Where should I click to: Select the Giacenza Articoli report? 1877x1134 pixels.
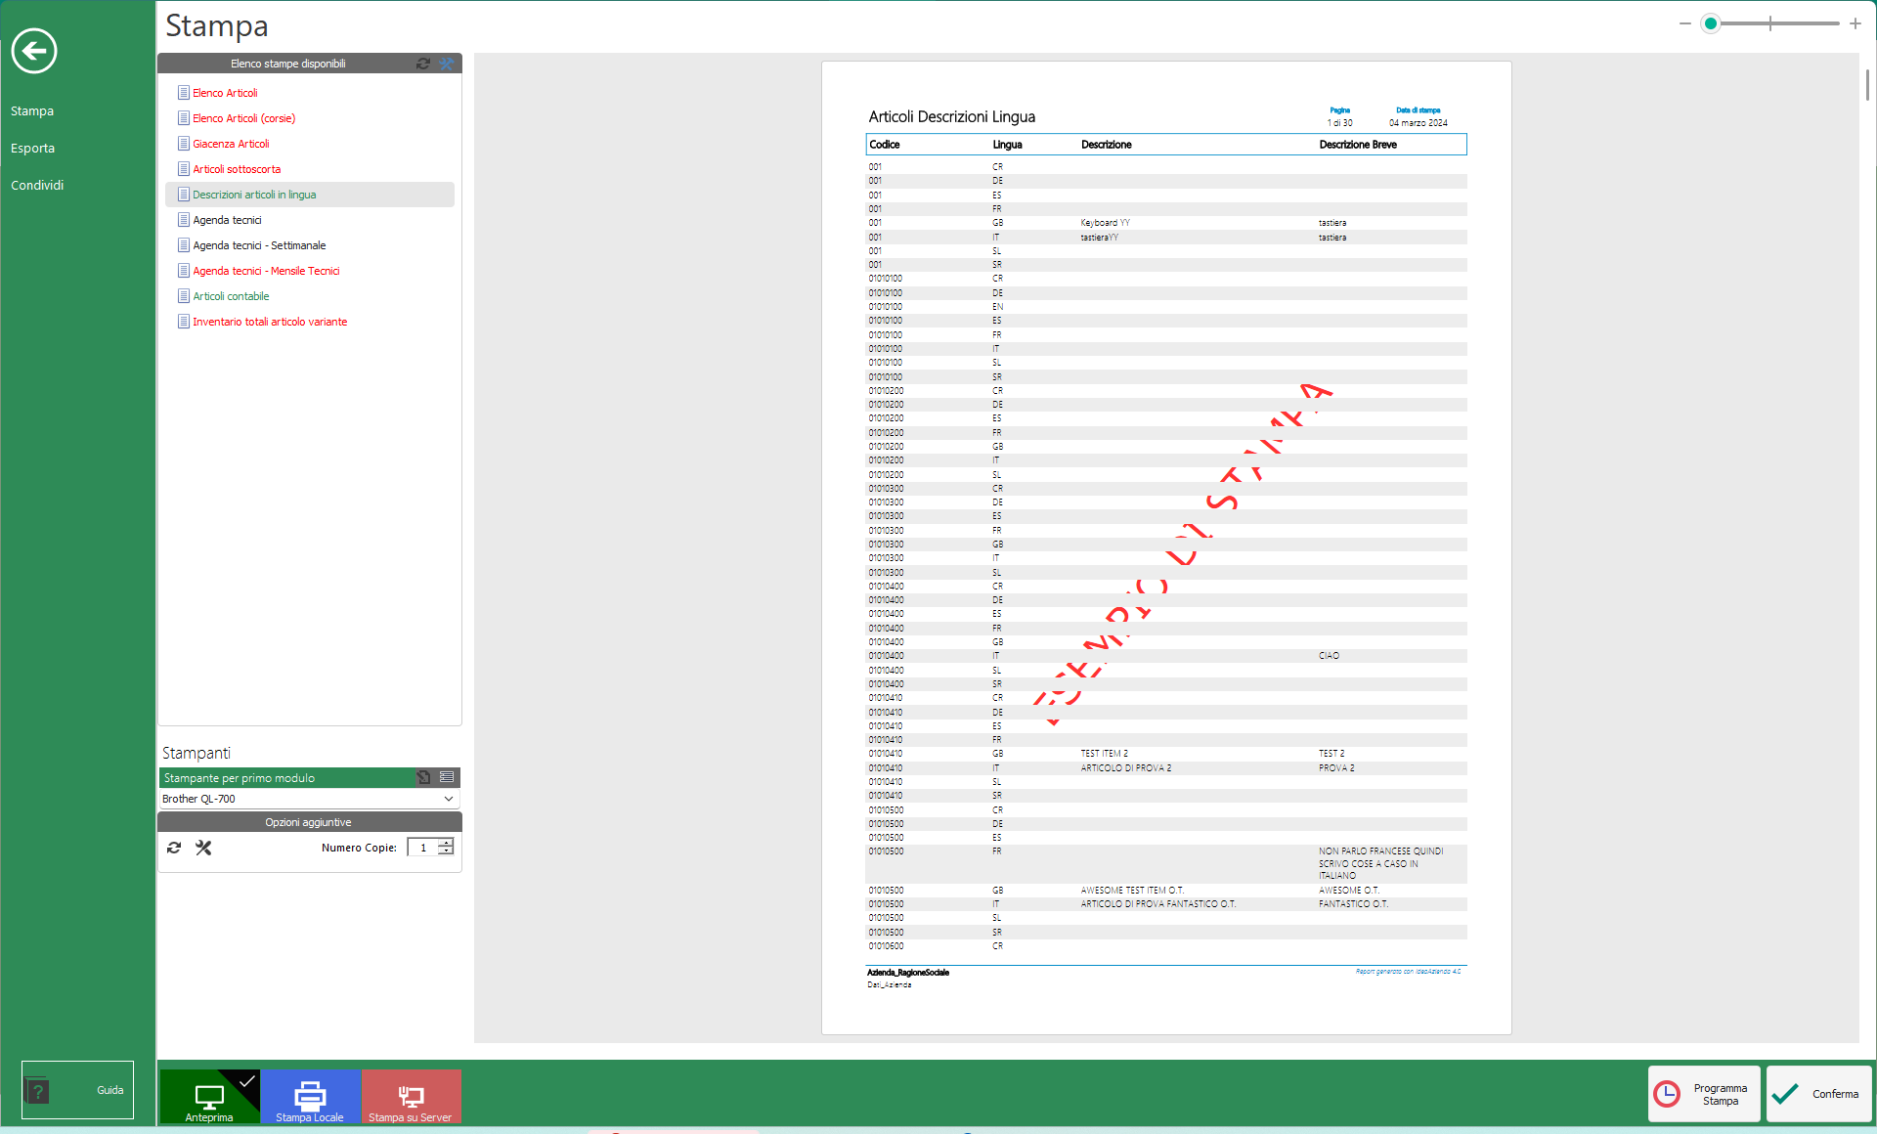coord(231,144)
